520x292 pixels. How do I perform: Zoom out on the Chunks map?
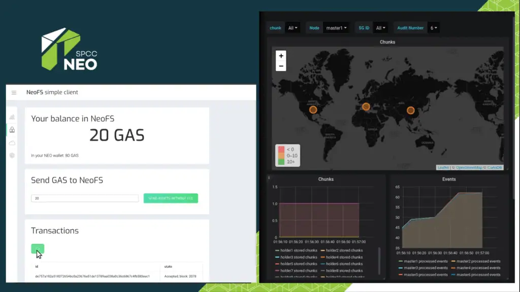[x=281, y=66]
